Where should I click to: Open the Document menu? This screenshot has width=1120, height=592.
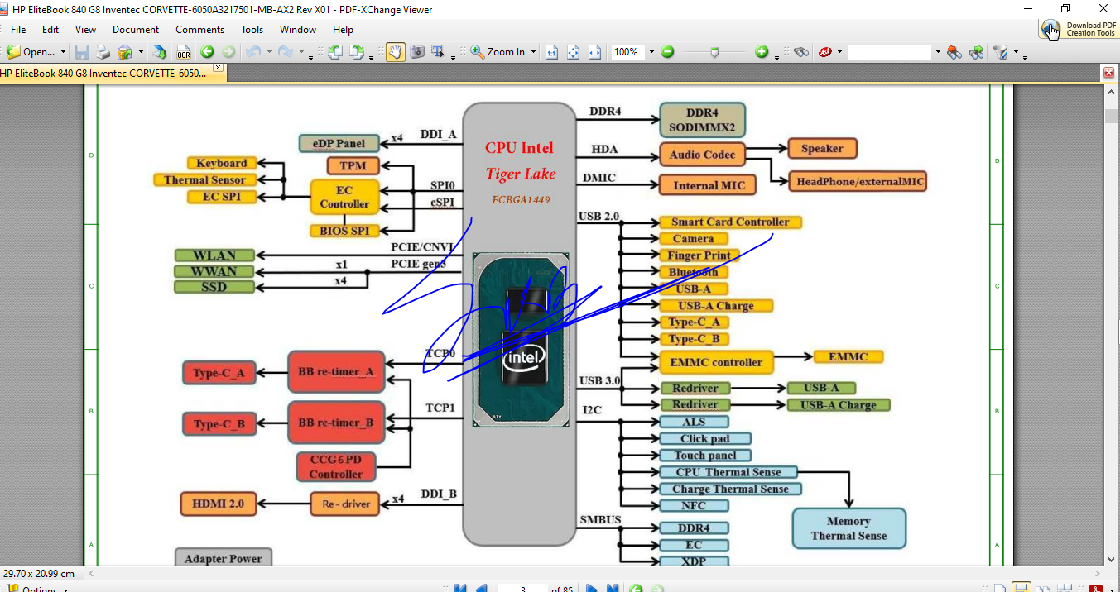click(136, 30)
